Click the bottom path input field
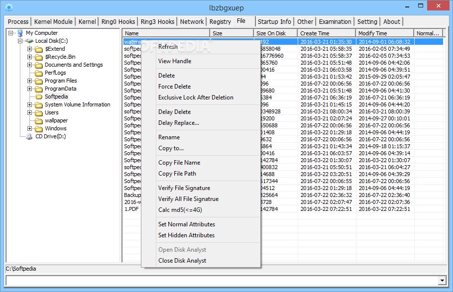This screenshot has width=453, height=292. tap(222, 281)
